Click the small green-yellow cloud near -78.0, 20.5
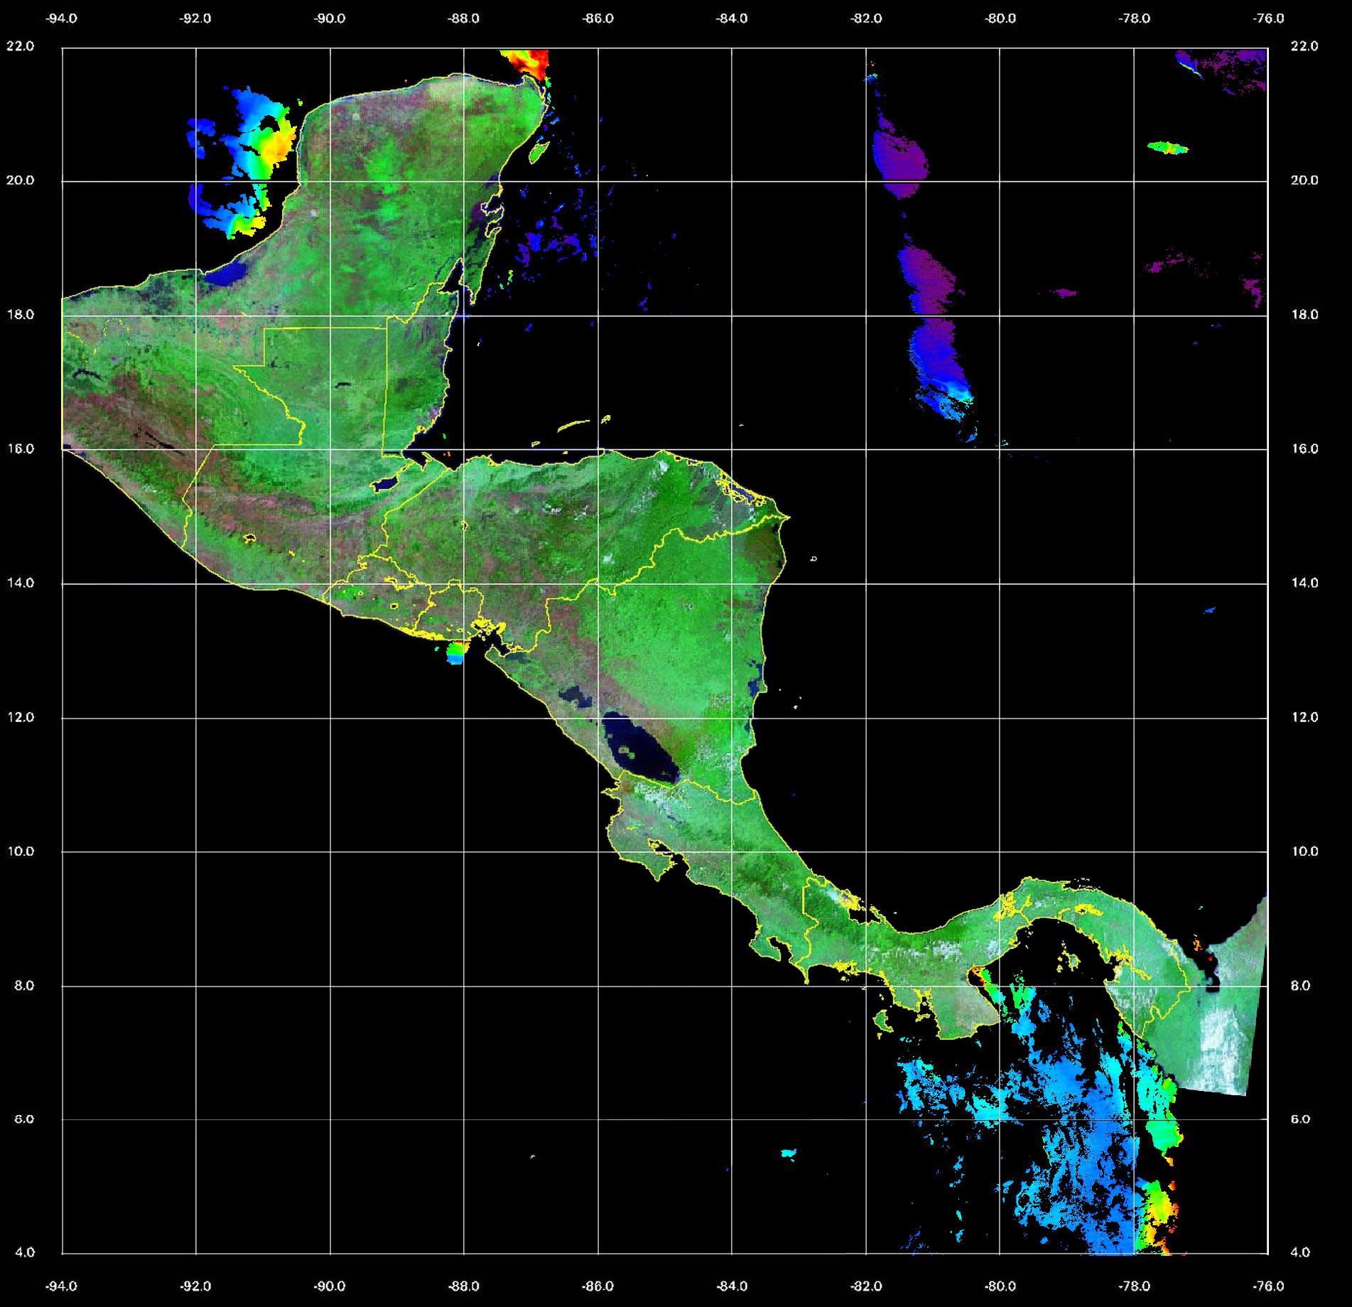The height and width of the screenshot is (1307, 1352). (x=1167, y=148)
